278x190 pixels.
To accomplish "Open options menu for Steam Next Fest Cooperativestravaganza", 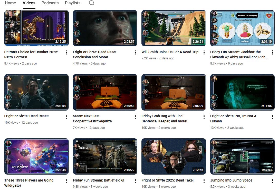I will (x=135, y=117).
